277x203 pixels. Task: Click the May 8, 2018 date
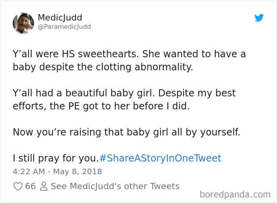coord(78,171)
